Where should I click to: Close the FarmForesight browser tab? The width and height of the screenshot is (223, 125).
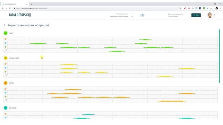click(27, 4)
